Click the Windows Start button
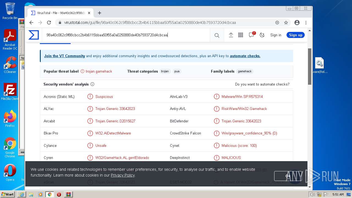The image size is (352, 198). click(x=7, y=194)
